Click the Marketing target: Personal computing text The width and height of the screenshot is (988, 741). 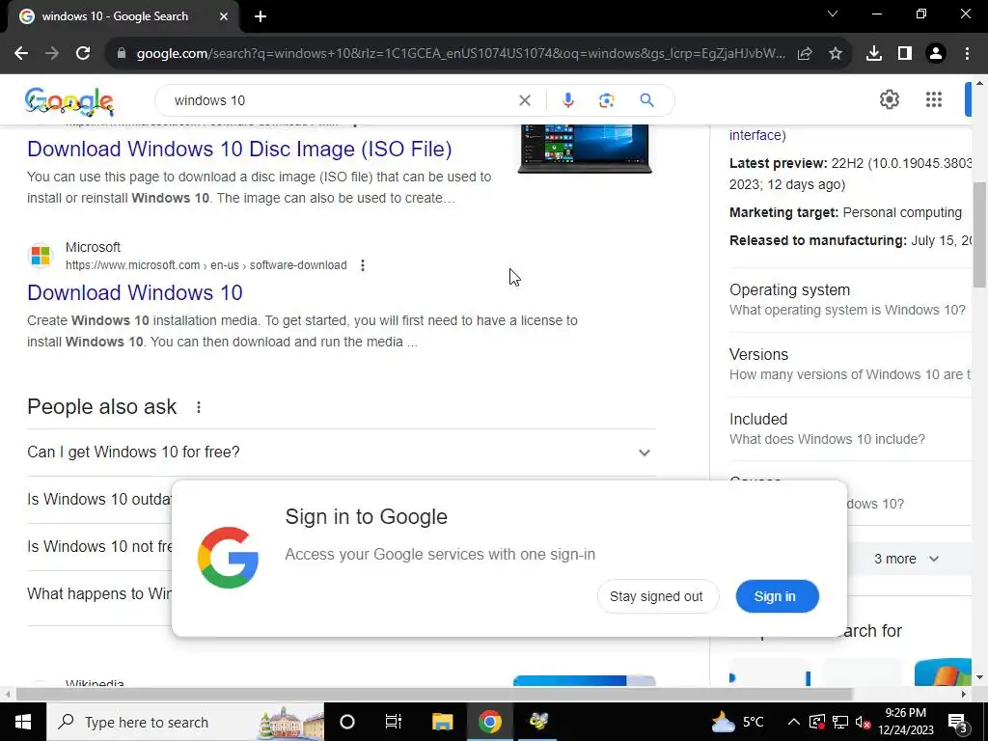click(845, 212)
